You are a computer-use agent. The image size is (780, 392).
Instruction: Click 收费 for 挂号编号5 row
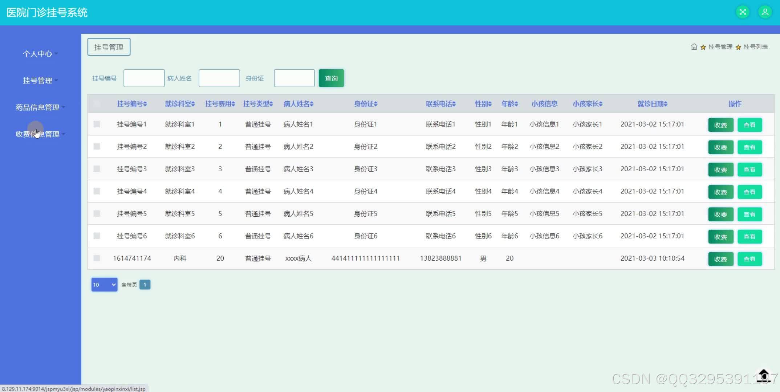[x=721, y=214]
